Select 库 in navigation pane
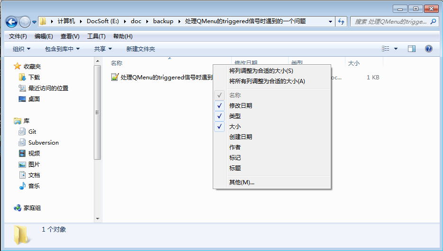Screen dimensions: 443x251 pyautogui.click(x=26, y=121)
